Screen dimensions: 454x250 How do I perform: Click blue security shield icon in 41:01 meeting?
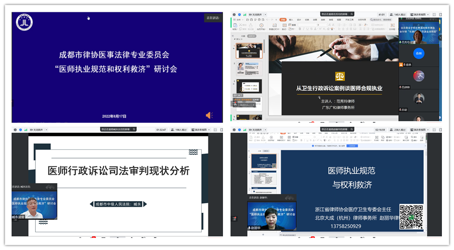(x=240, y=15)
